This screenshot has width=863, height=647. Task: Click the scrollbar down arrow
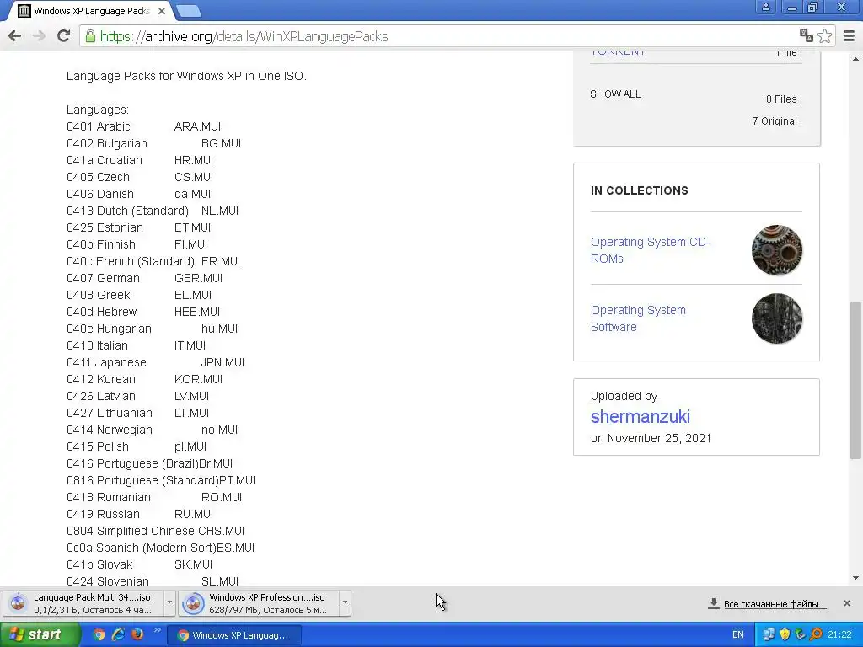pyautogui.click(x=855, y=578)
